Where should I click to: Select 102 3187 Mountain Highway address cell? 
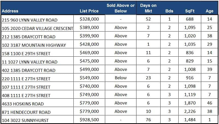(x=34, y=45)
